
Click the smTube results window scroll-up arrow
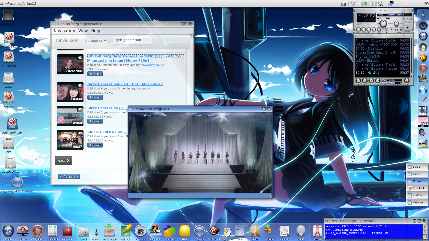tap(191, 36)
